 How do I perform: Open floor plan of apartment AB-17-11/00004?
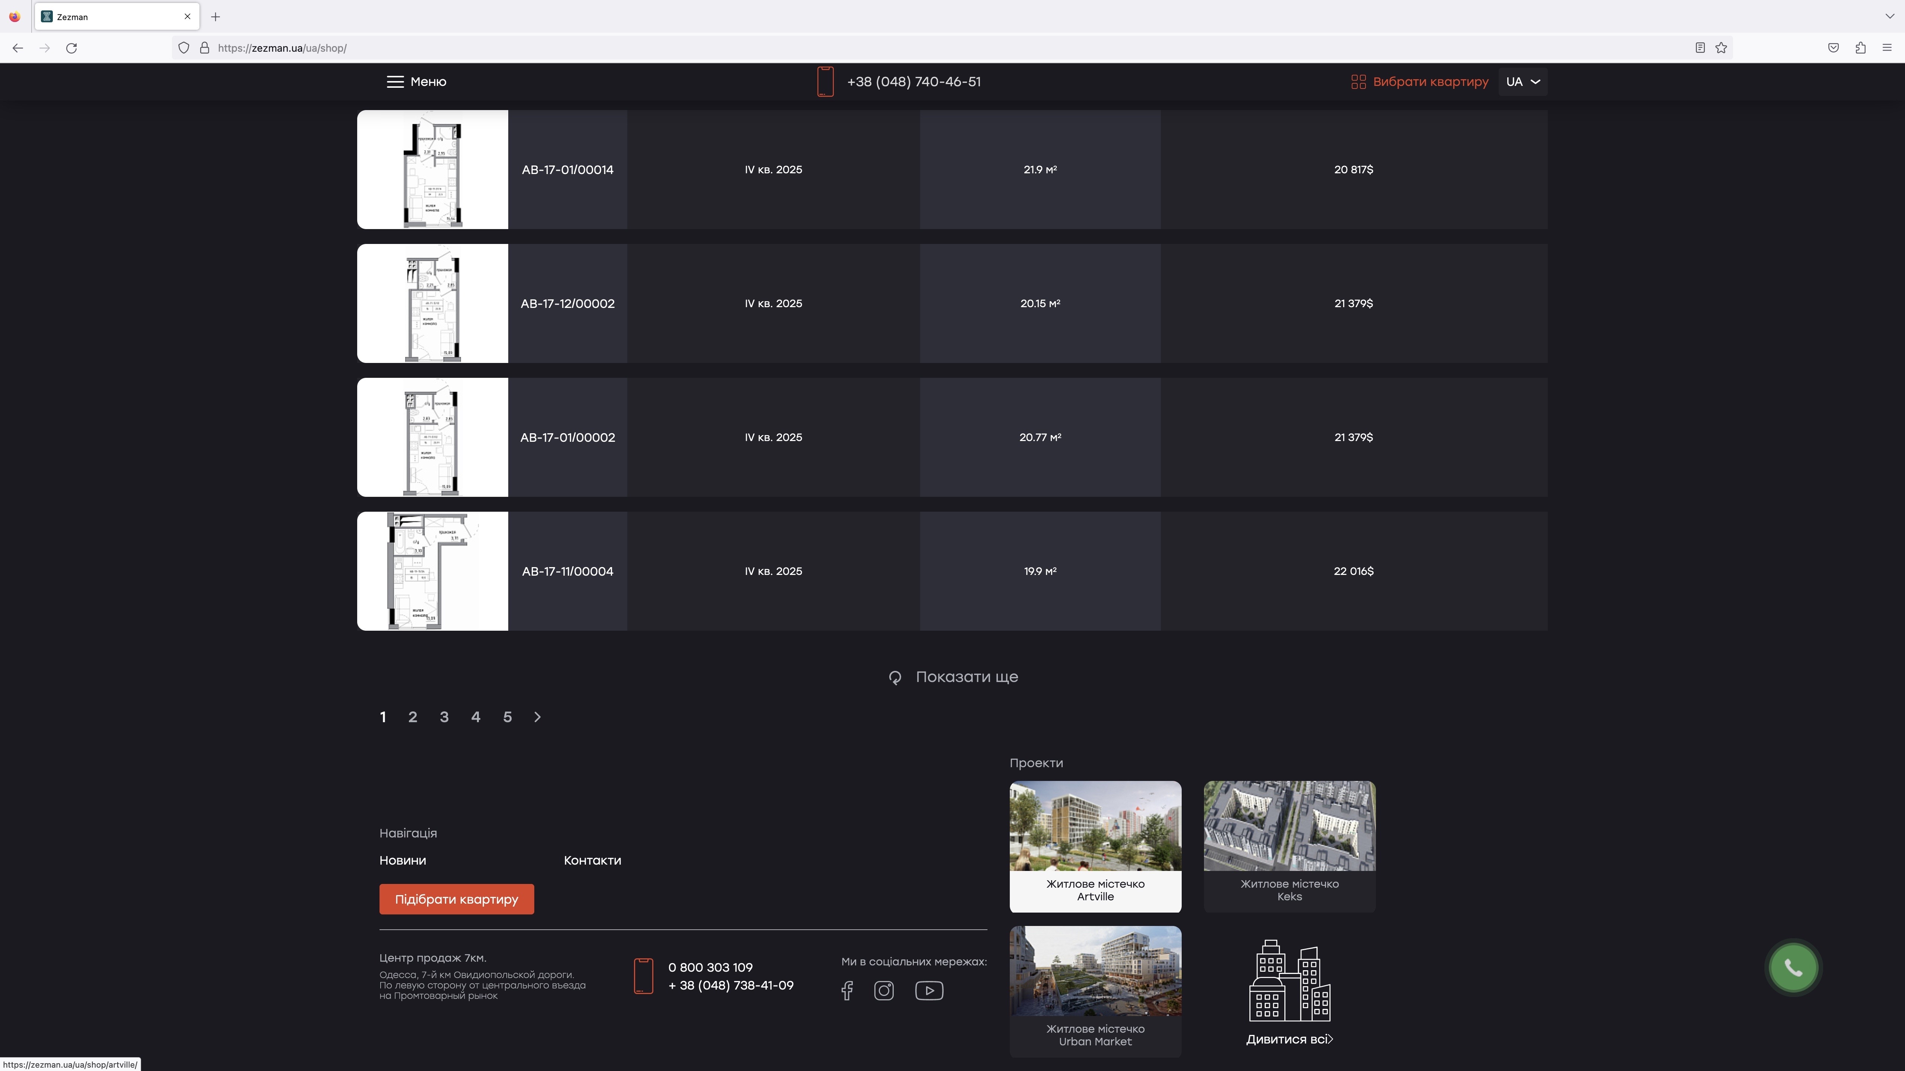pos(433,571)
